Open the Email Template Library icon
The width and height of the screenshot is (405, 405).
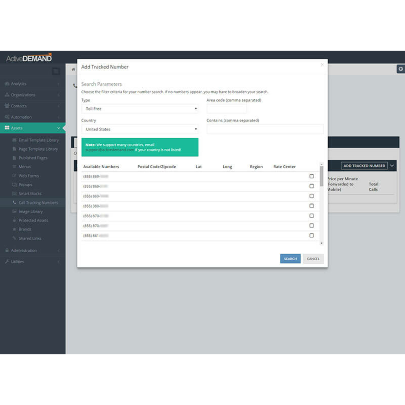[14, 140]
